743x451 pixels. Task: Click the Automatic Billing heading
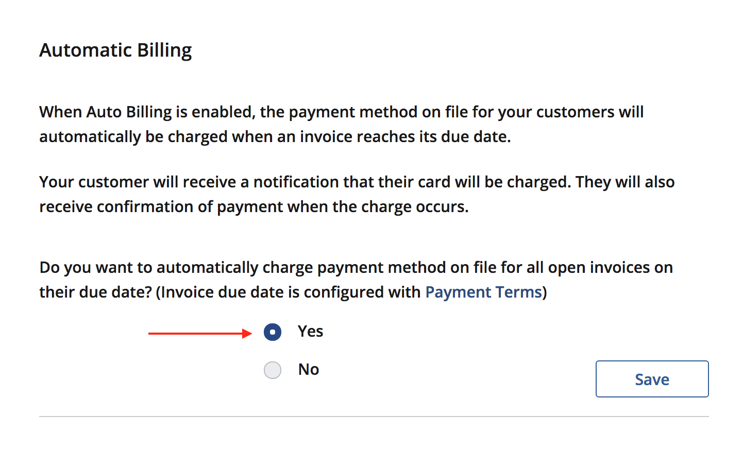coord(115,50)
